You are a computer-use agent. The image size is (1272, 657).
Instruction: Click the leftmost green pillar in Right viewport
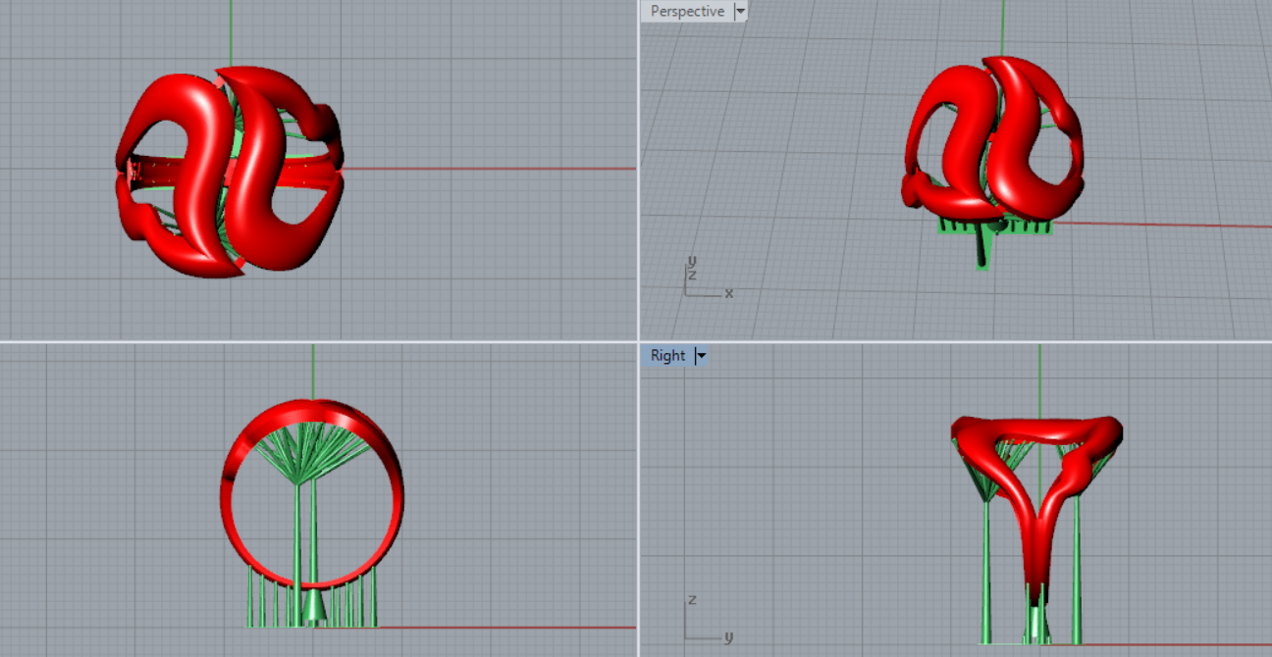tap(986, 569)
